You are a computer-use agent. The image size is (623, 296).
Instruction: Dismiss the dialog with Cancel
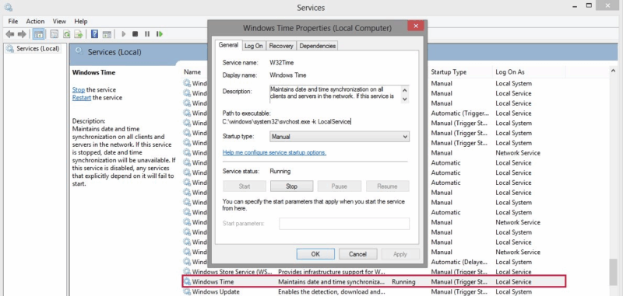tap(358, 254)
